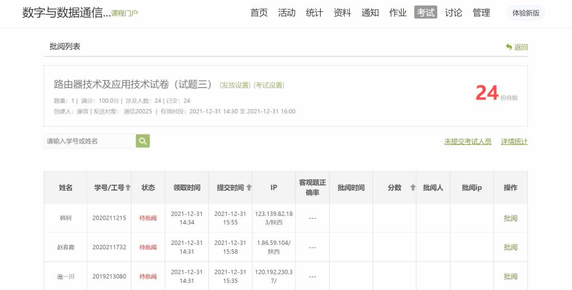Open 发放设置 link for the exam
Screen dimensions: 572x290
tap(235, 85)
